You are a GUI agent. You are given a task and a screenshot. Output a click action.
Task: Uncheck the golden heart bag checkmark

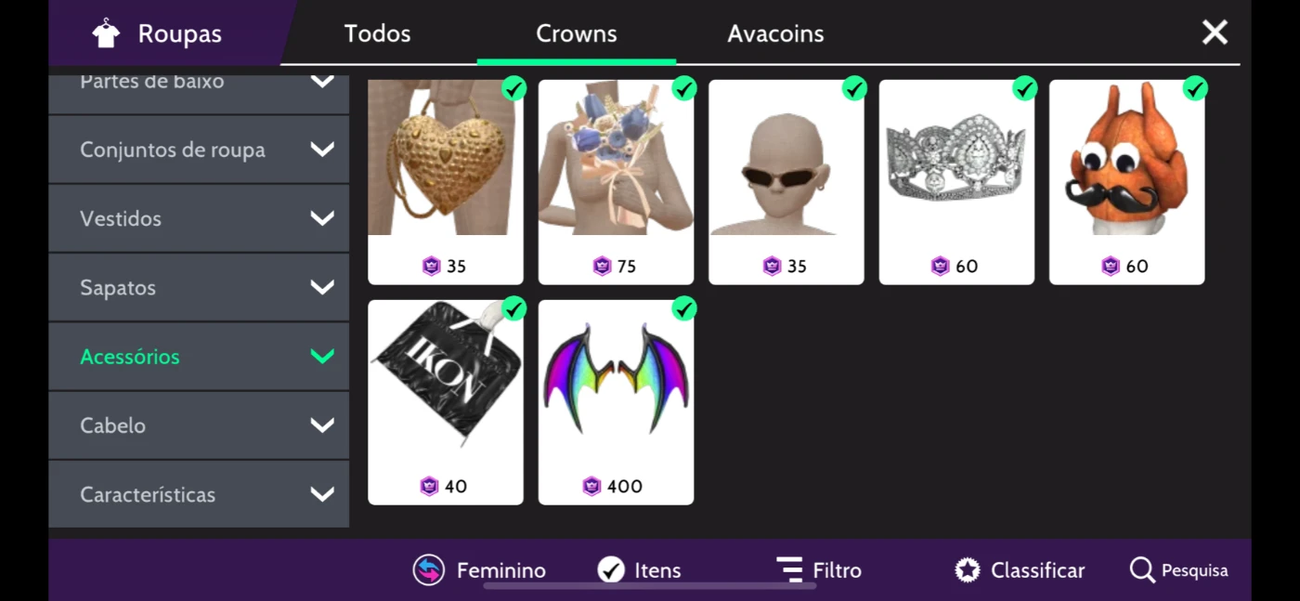pos(513,88)
